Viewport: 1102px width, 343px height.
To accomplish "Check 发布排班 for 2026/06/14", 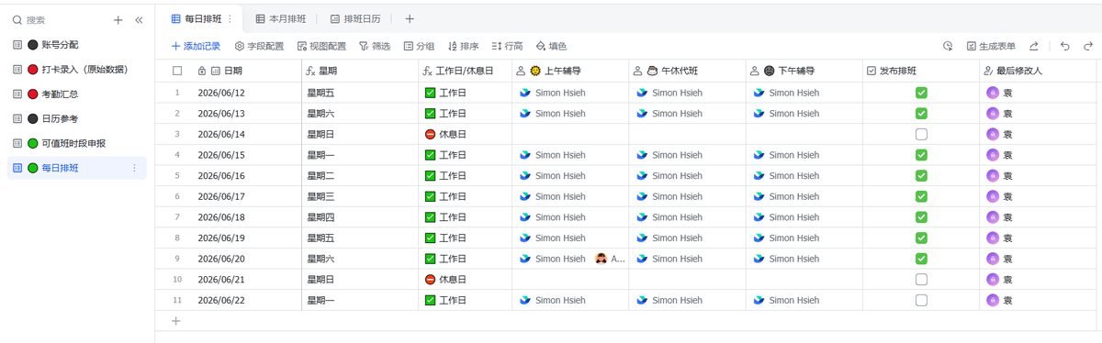I will pyautogui.click(x=921, y=134).
